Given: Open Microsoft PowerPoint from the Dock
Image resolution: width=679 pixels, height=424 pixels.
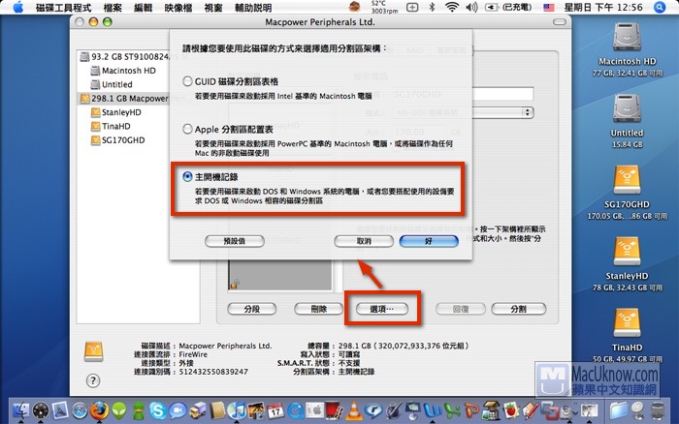Looking at the screenshot, I should [471, 410].
